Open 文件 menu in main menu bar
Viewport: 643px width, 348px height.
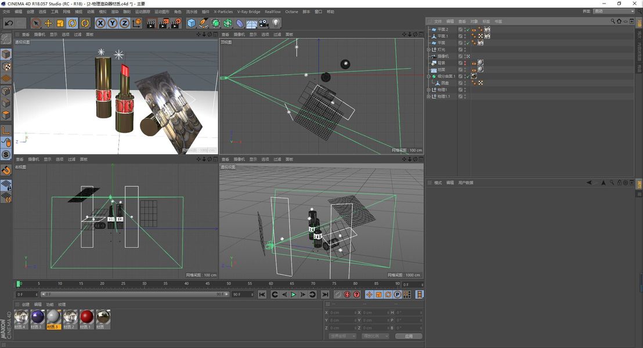click(6, 12)
